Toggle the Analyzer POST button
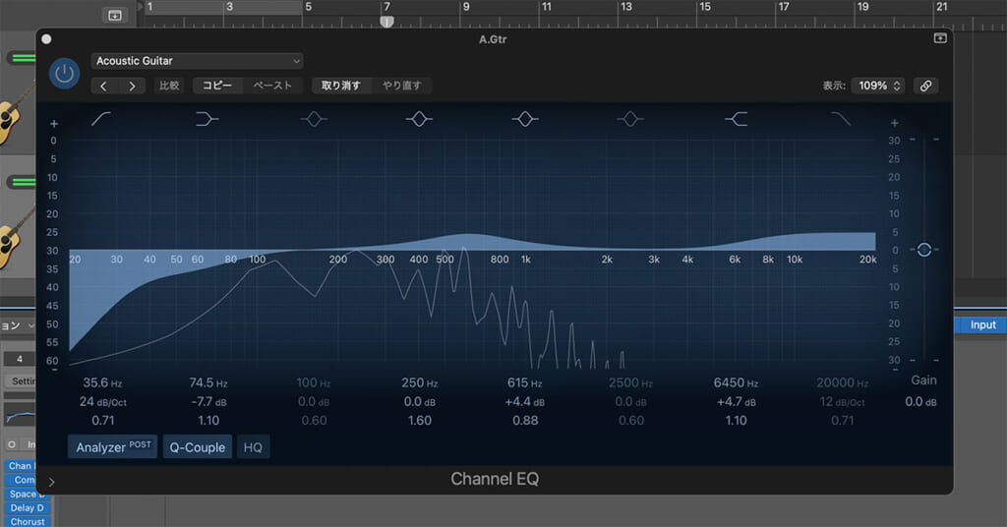This screenshot has height=527, width=1007. point(112,447)
